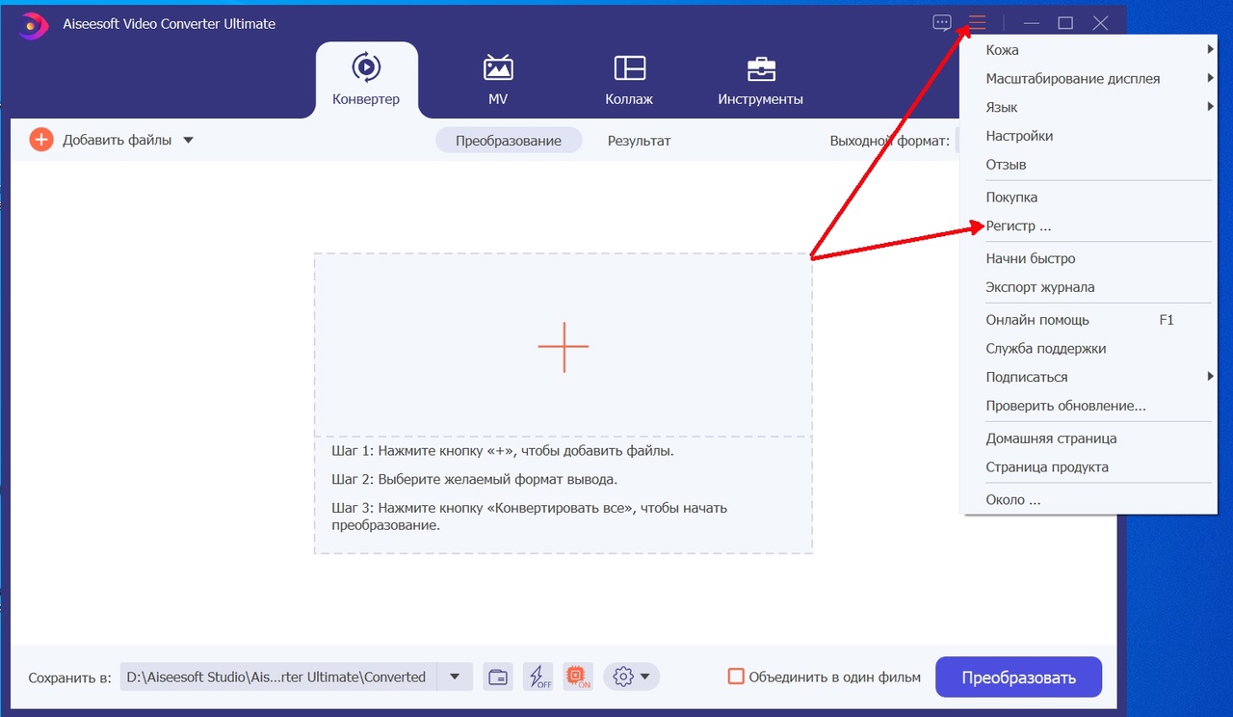Choose Проверить обновление... from menu
The width and height of the screenshot is (1233, 717).
pyautogui.click(x=1065, y=406)
